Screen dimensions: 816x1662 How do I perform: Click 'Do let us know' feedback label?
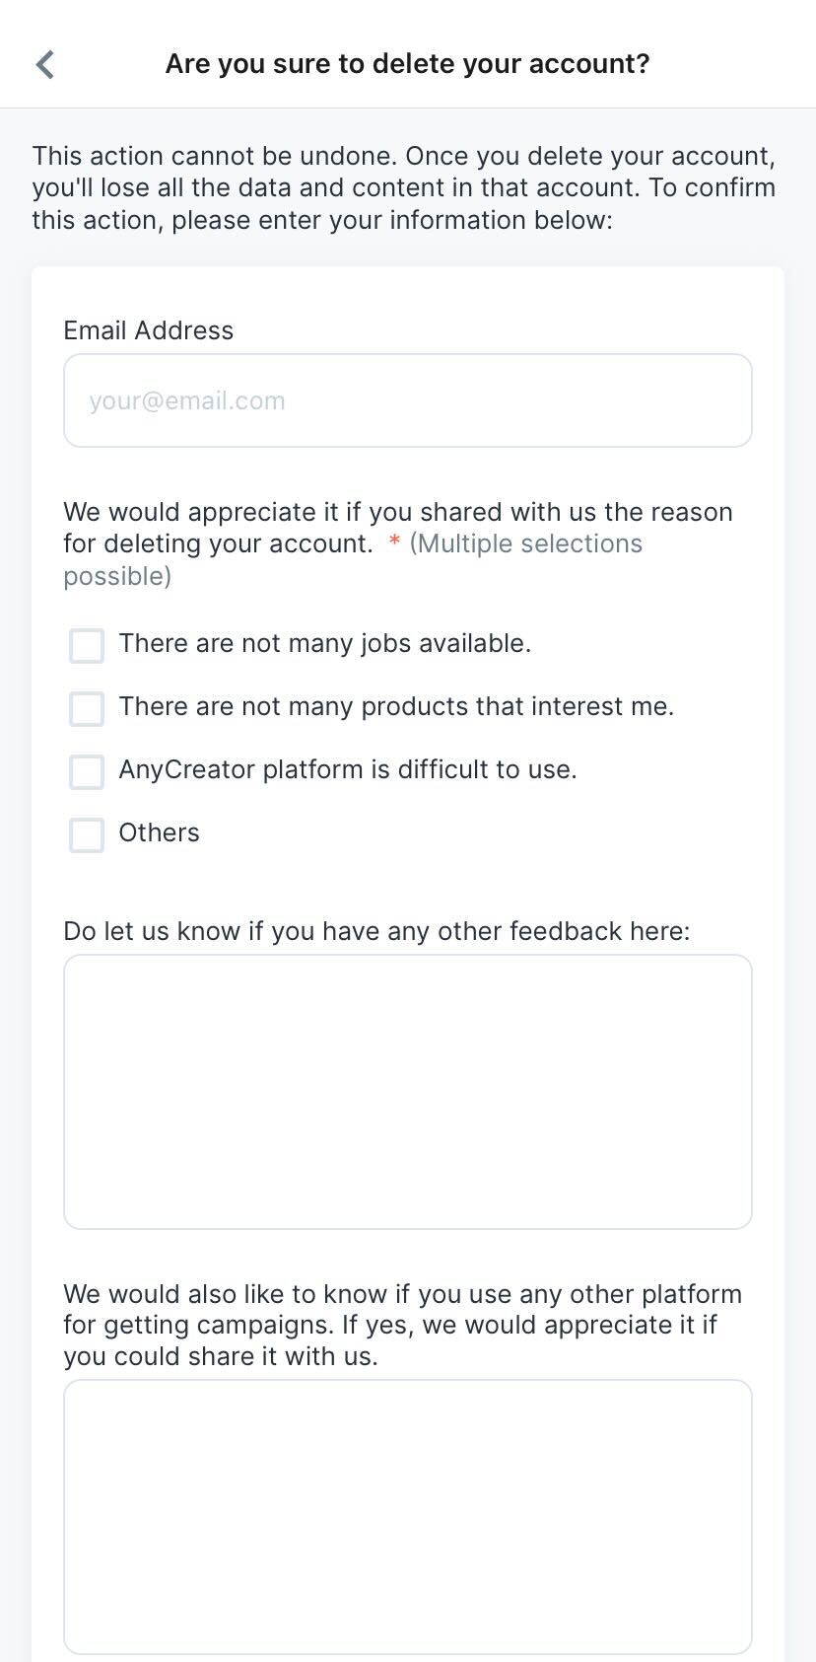click(376, 931)
